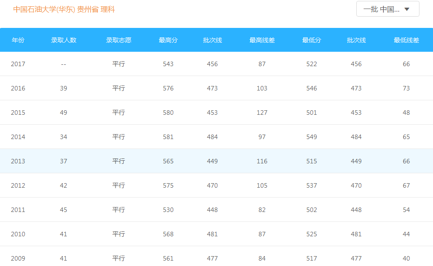Click the dropdown arrow triangle icon
The width and height of the screenshot is (433, 266).
[407, 9]
